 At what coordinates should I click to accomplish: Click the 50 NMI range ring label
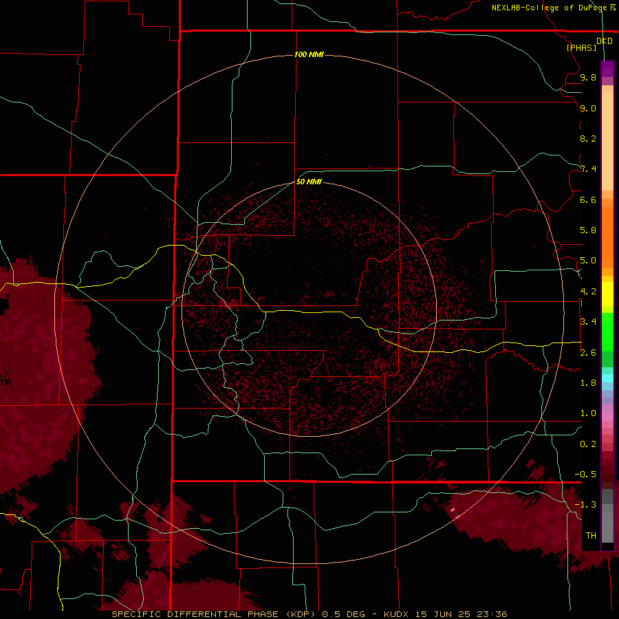(309, 182)
